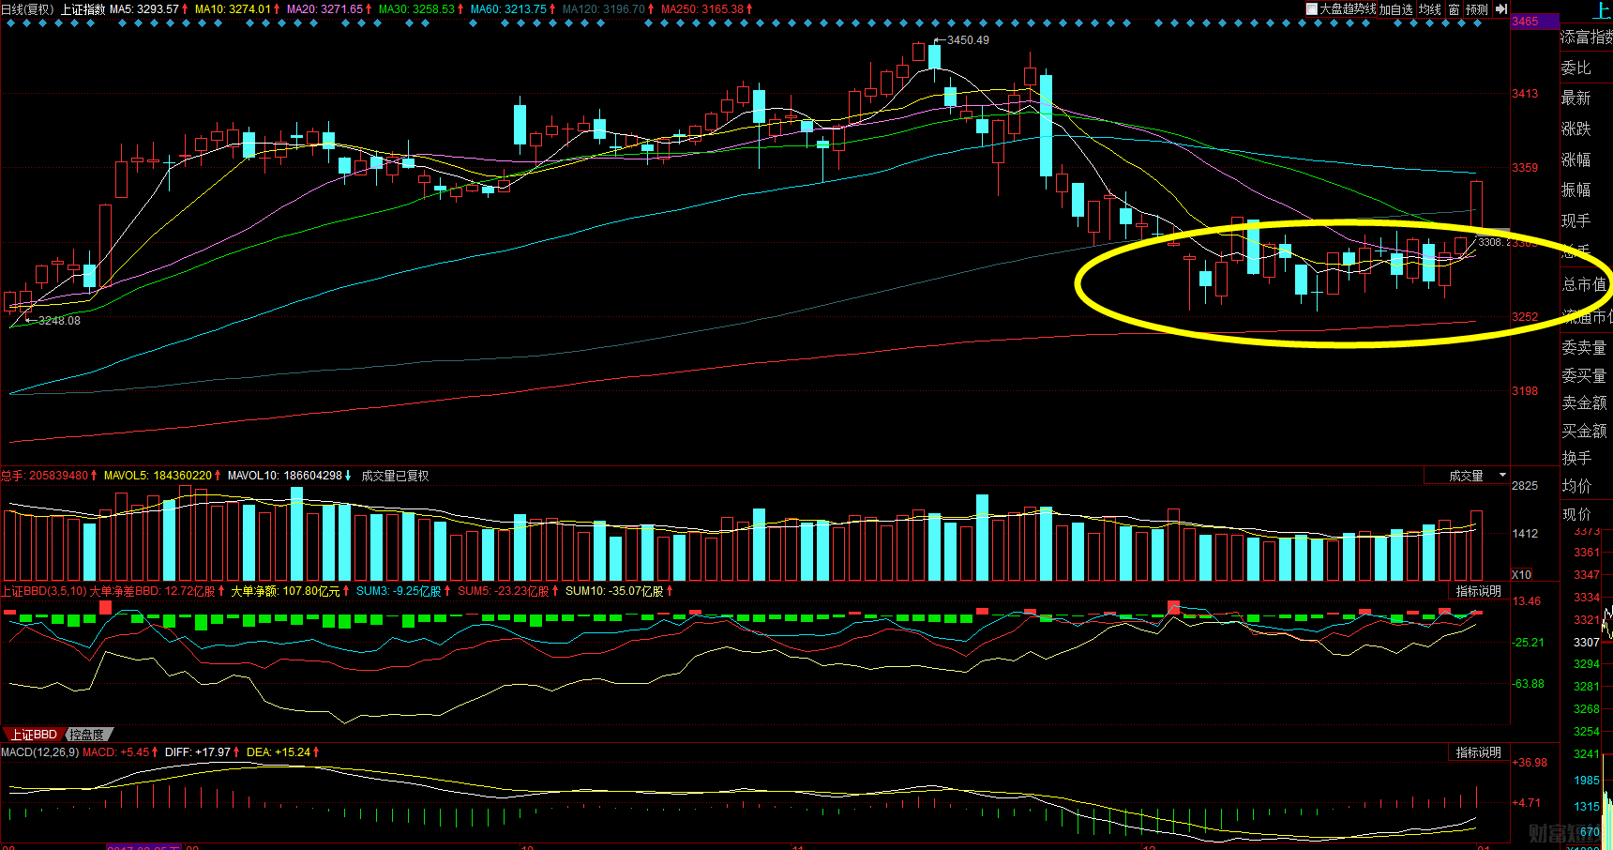Image resolution: width=1613 pixels, height=850 pixels.
Task: Click the 上证指数 name in the header
Action: coord(83,9)
